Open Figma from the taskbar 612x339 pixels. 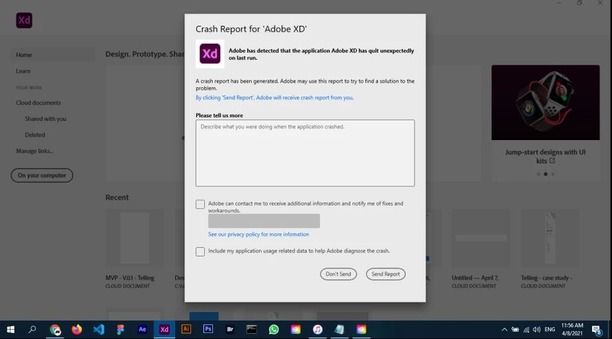click(x=120, y=330)
